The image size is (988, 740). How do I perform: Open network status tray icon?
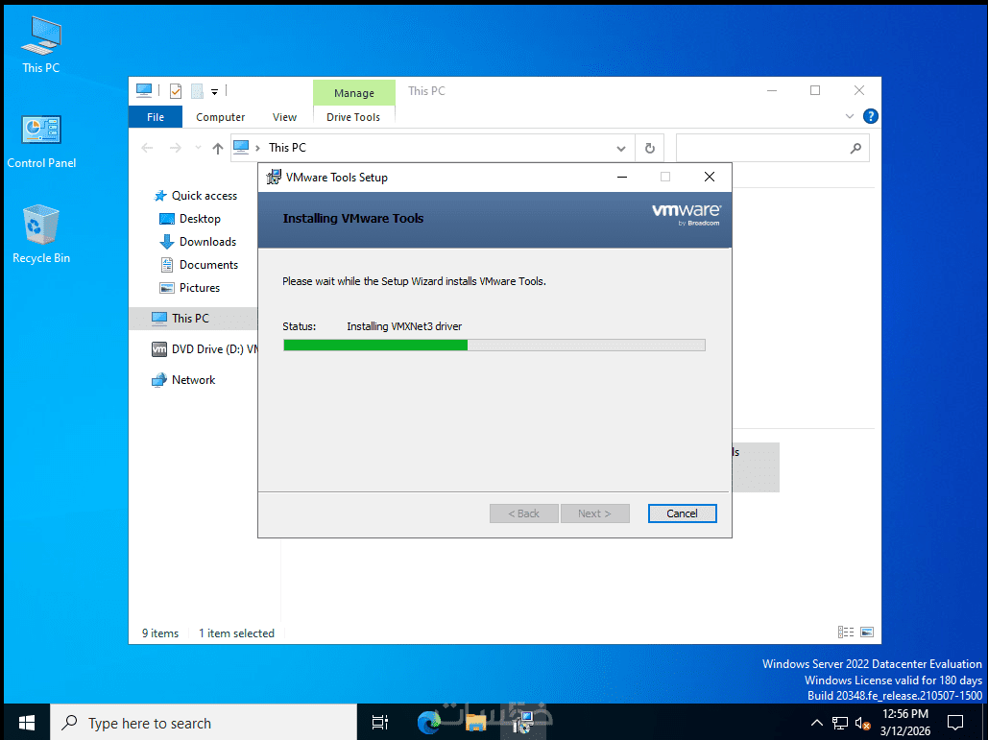pos(840,723)
